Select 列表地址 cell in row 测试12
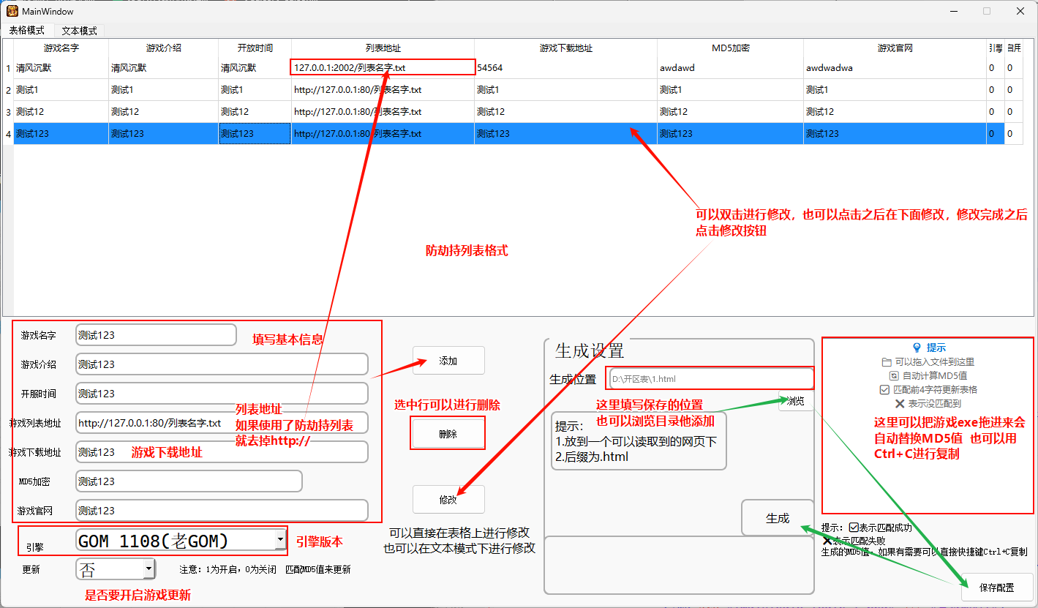The image size is (1038, 608). (383, 112)
